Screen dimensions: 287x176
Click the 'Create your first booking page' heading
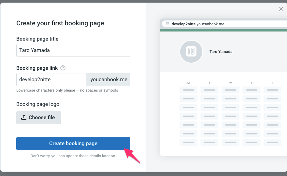point(60,23)
